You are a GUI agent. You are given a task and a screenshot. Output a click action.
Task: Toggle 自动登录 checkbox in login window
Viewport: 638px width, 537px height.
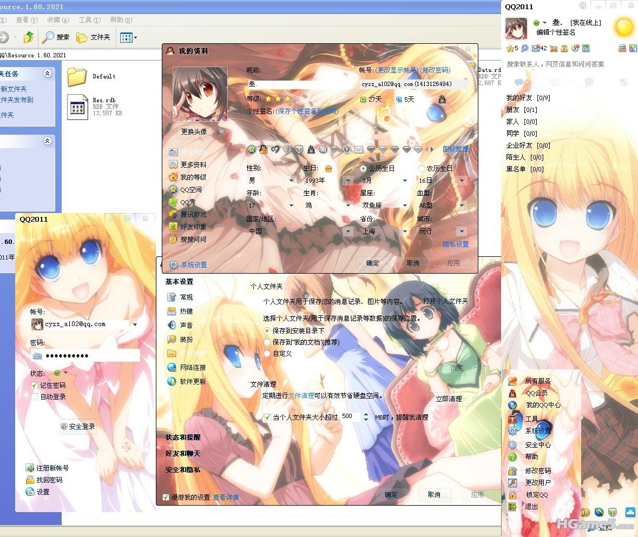[x=34, y=397]
